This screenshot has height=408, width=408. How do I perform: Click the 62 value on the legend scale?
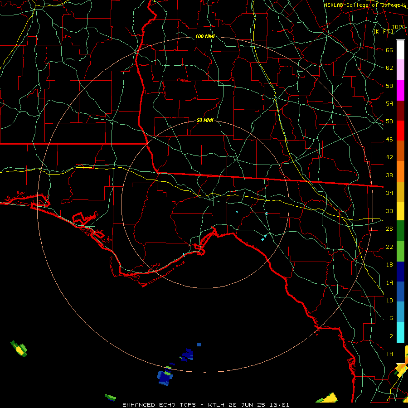(x=389, y=68)
